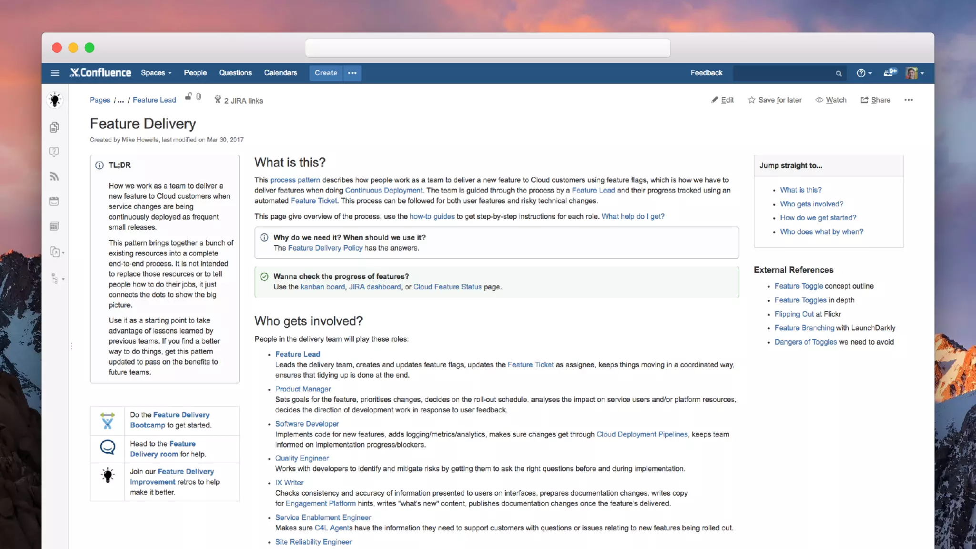
Task: Toggle the sidebar with the hamburger menu icon
Action: click(x=55, y=73)
